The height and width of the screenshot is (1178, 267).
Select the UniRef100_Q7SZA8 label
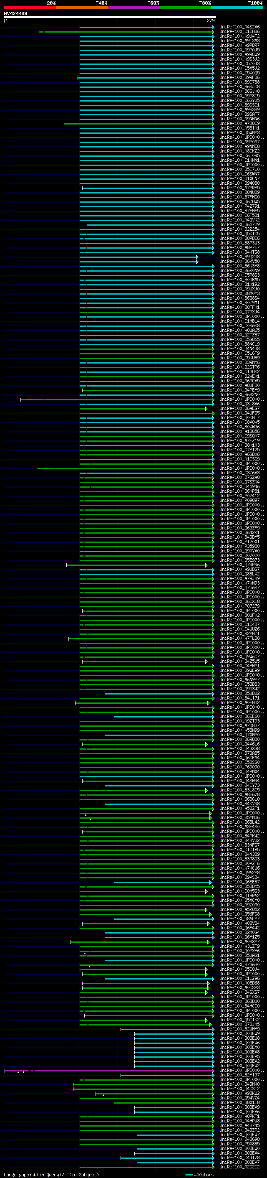pyautogui.click(x=239, y=477)
